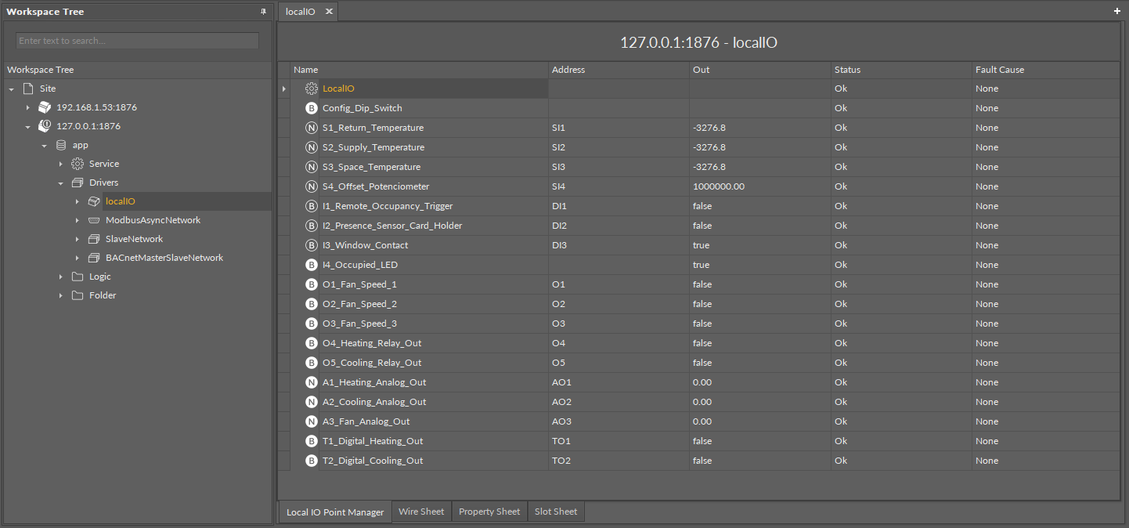Expand the ModbusAsyncNetwork tree node
This screenshot has height=528, width=1129.
(x=77, y=220)
